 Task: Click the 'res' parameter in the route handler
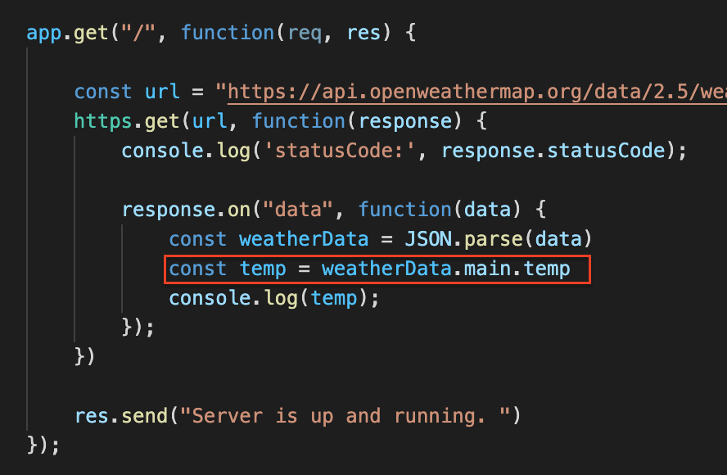pos(363,34)
